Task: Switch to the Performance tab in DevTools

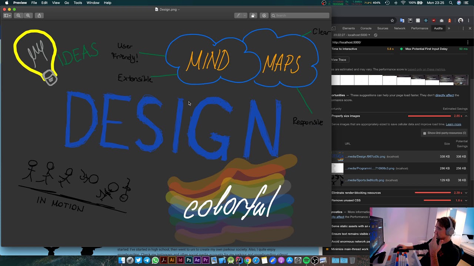Action: click(420, 28)
